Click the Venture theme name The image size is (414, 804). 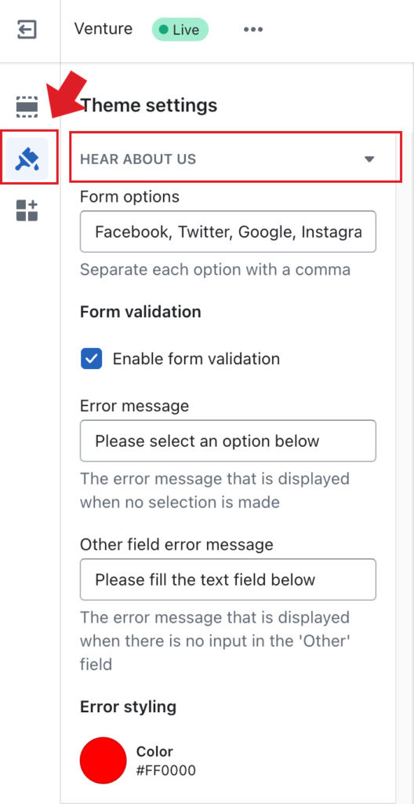pyautogui.click(x=103, y=29)
